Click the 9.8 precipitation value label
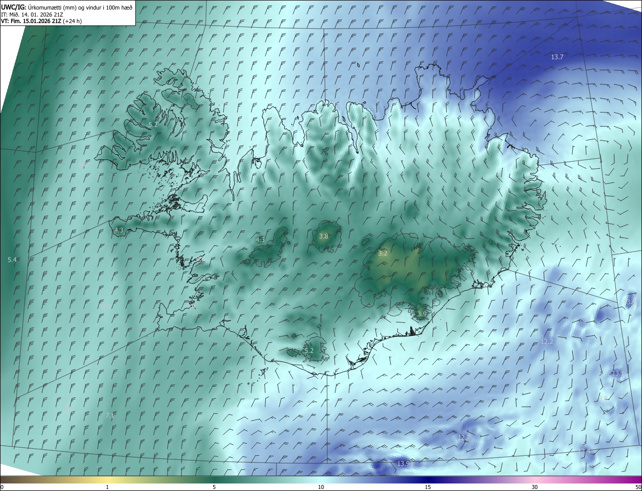Viewport: 642px width, 491px height. (x=603, y=398)
